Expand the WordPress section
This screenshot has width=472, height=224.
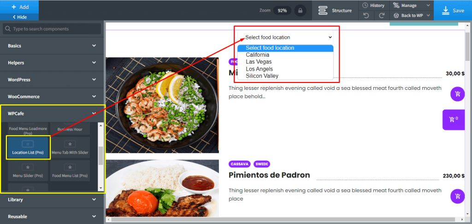pos(52,80)
